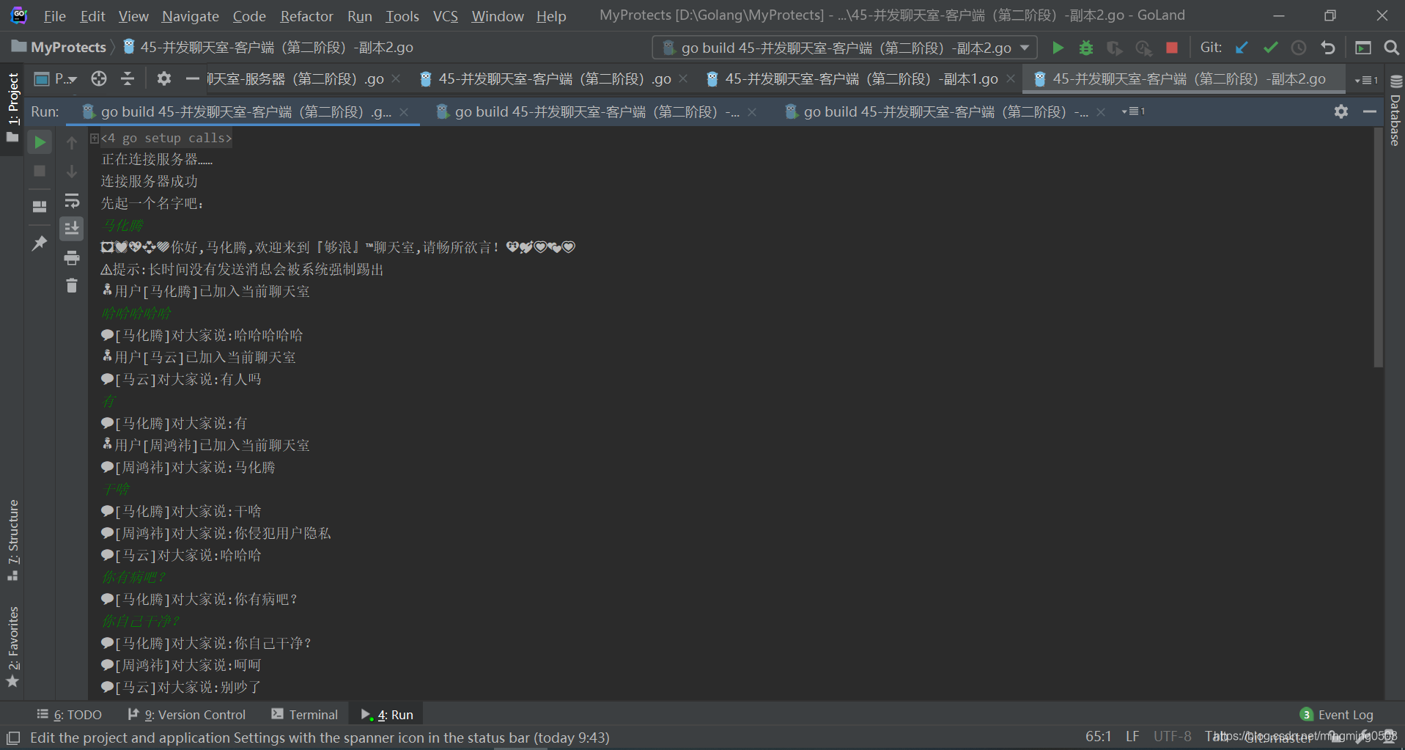1405x750 pixels.
Task: Open Terminal tool window
Action: tap(305, 715)
